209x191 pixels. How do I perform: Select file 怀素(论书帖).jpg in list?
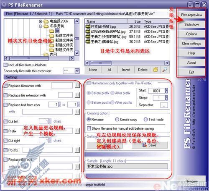coord(103,26)
